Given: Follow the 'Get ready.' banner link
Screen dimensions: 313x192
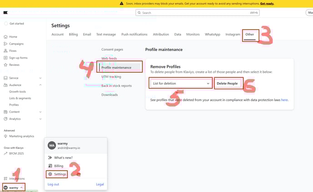Looking at the screenshot, I should (x=267, y=3).
